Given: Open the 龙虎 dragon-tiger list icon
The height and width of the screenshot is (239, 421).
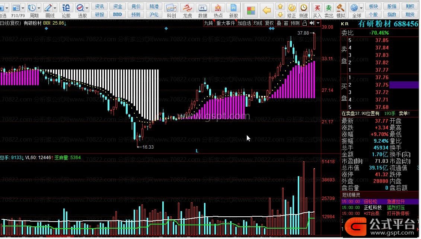Looking at the screenshot, I should click(x=187, y=8).
